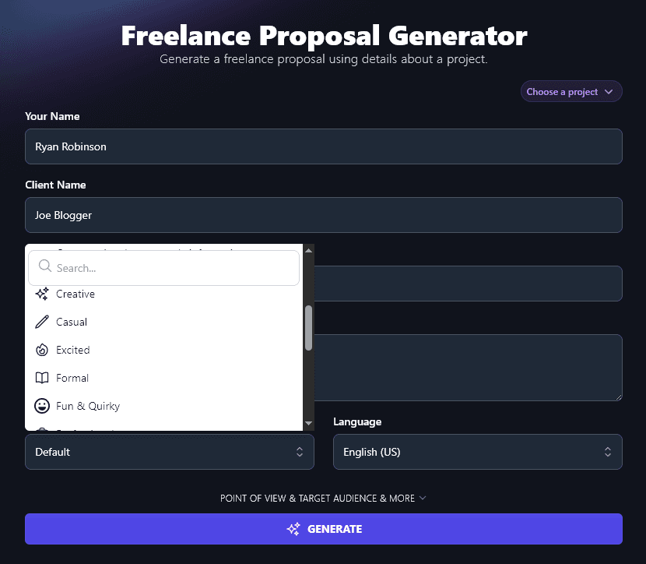The image size is (646, 564).
Task: Click the Generate button
Action: 323,529
